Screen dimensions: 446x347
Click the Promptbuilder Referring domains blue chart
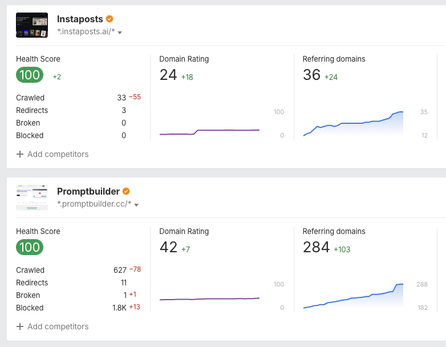pos(353,296)
